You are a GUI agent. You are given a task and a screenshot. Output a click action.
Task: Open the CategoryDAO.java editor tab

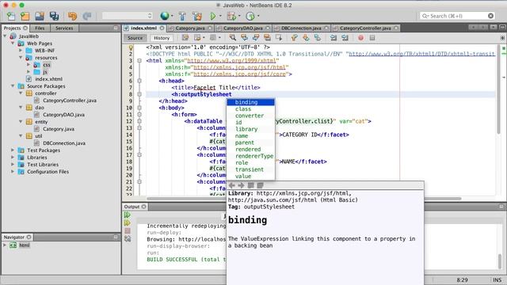coord(243,28)
